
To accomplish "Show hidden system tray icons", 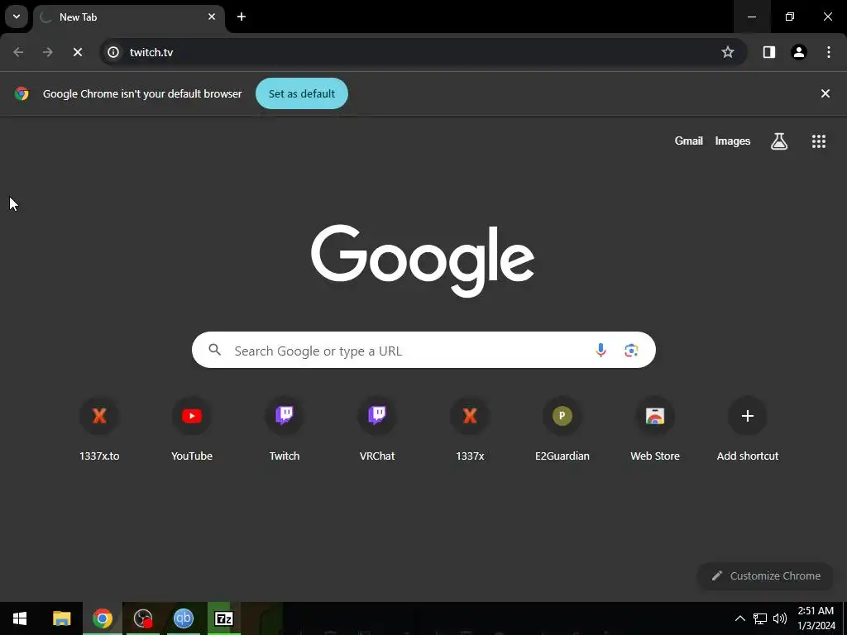I will pos(740,618).
